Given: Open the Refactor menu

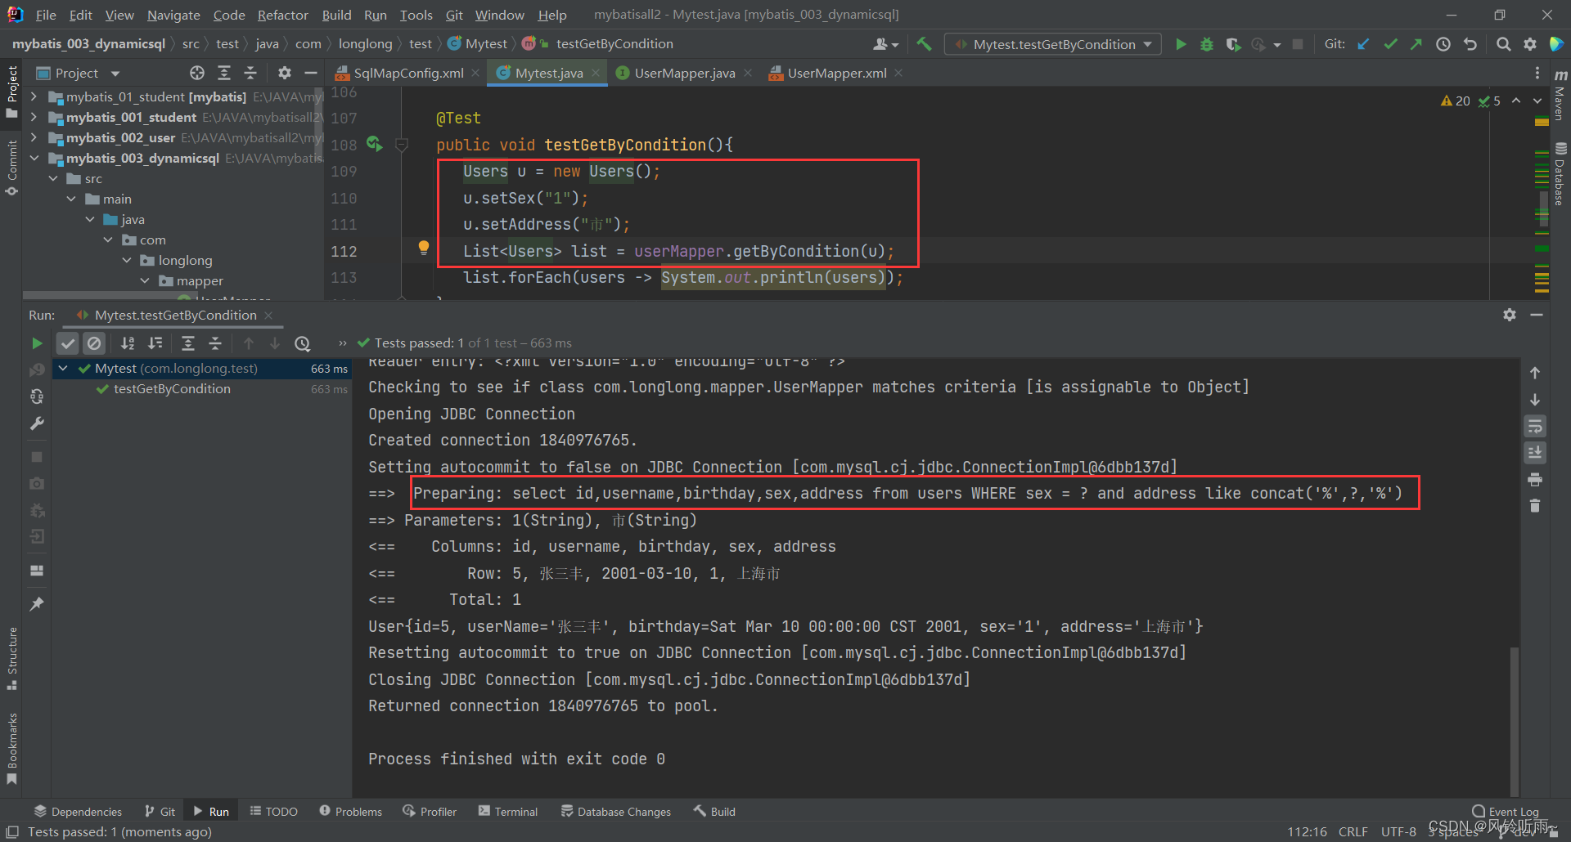Looking at the screenshot, I should [x=282, y=15].
